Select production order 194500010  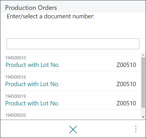(71, 62)
